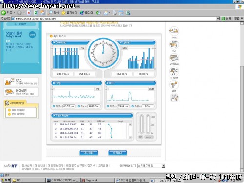This screenshot has height=183, width=244.
Task: Launch the STREAM test icon
Action: 174,72
